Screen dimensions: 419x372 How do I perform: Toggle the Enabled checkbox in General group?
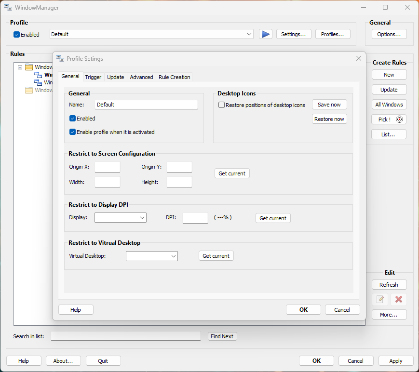click(x=73, y=119)
